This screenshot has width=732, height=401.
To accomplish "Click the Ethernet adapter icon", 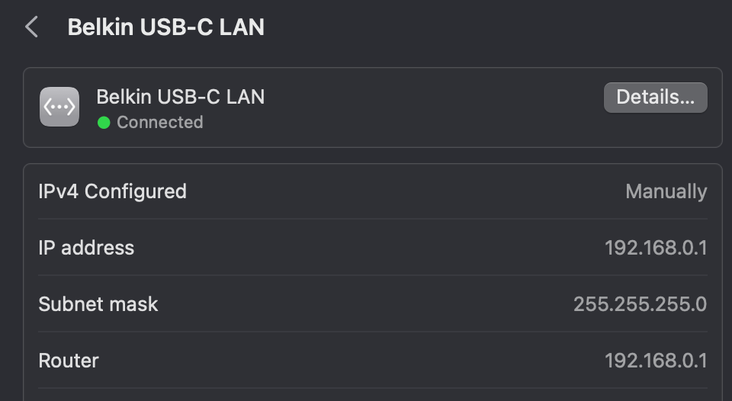I will point(59,107).
